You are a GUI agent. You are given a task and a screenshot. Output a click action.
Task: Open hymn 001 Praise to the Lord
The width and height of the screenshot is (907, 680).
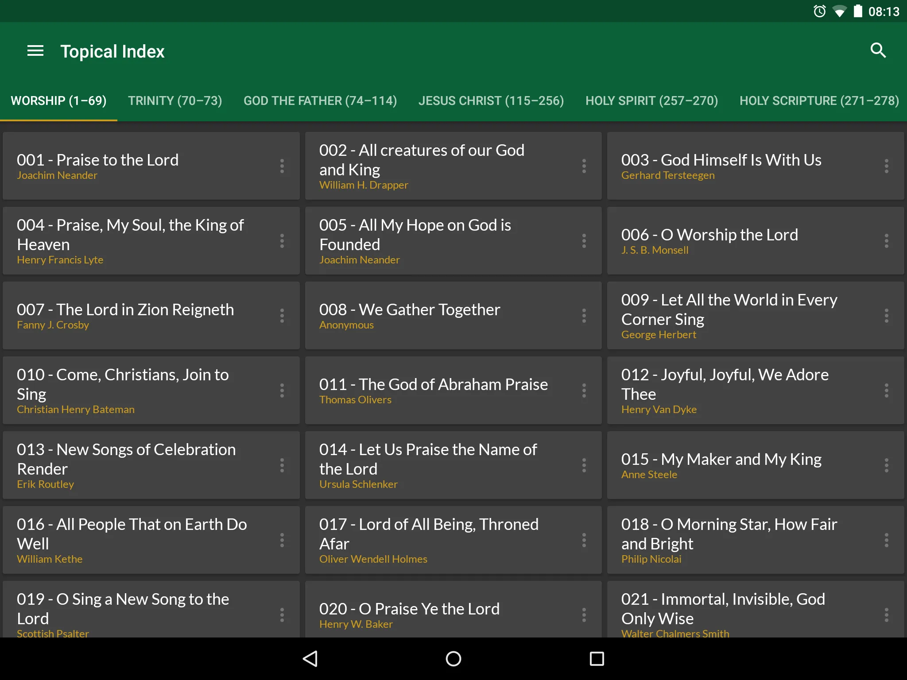click(x=151, y=166)
